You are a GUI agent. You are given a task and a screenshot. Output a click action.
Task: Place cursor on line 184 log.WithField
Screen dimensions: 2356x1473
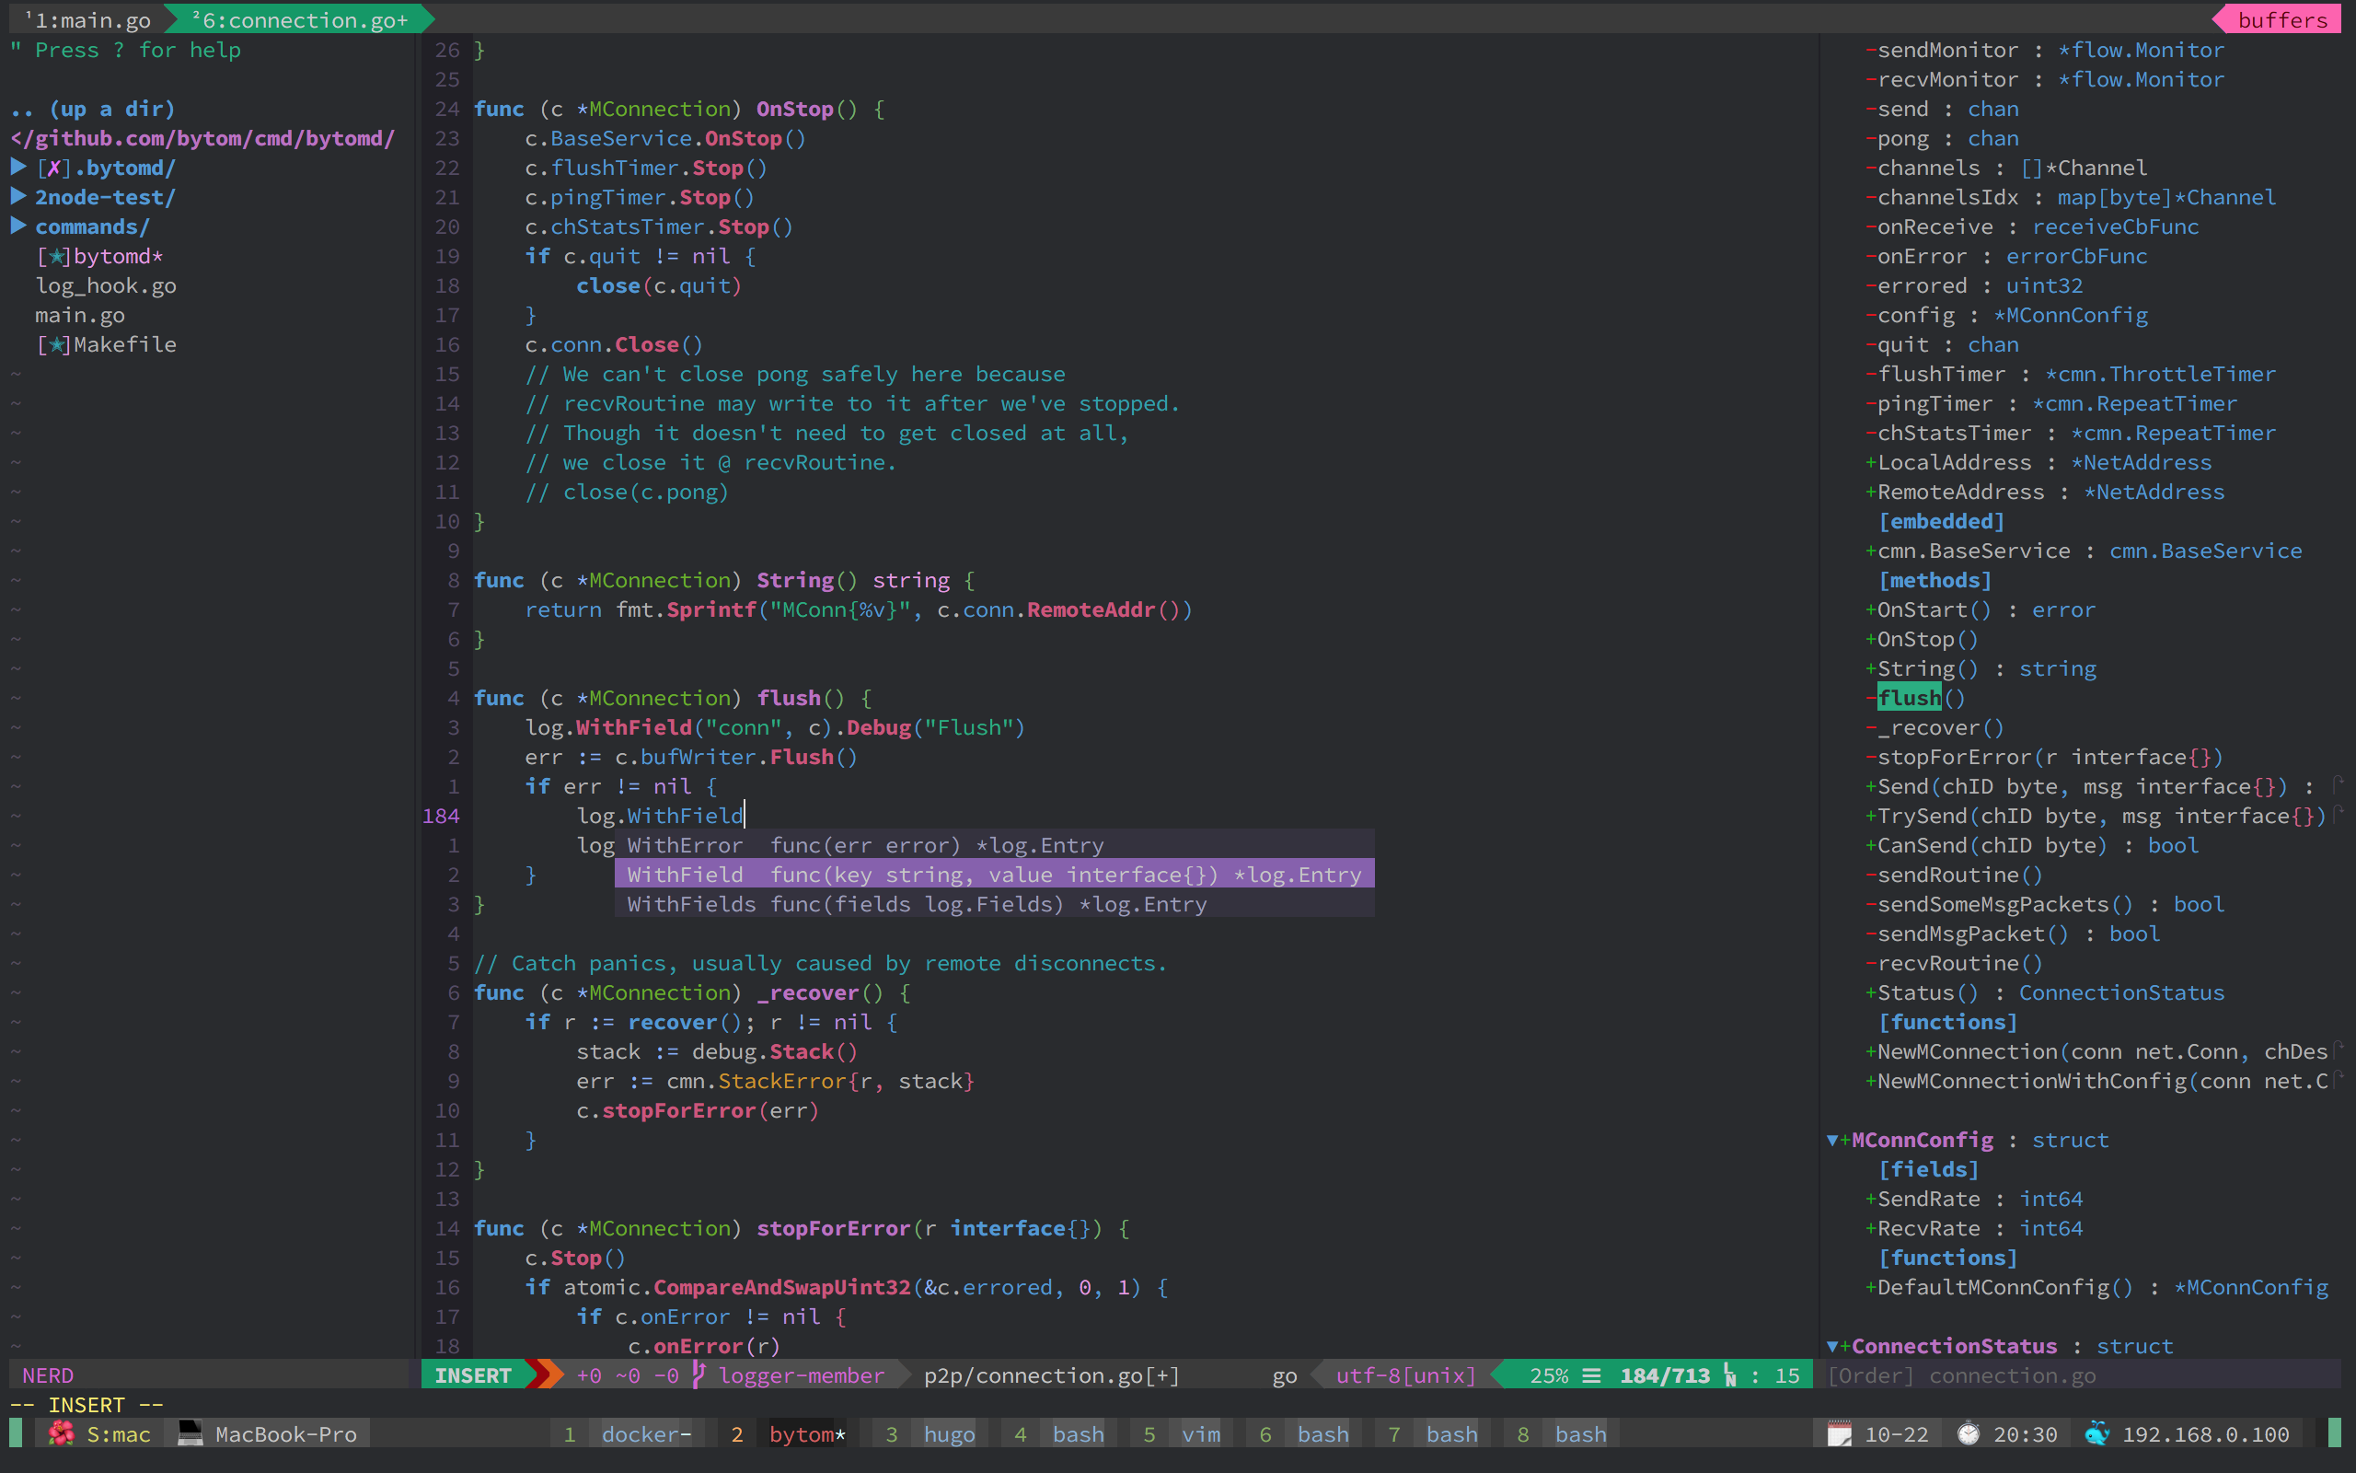(x=660, y=816)
